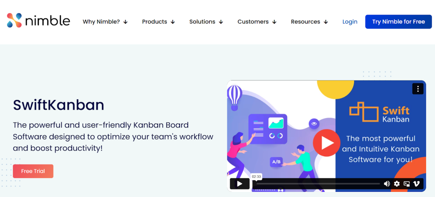Open video settings gear

click(x=397, y=184)
